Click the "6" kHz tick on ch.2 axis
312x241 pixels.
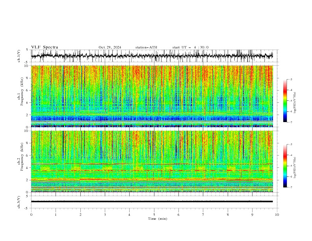tap(28, 156)
